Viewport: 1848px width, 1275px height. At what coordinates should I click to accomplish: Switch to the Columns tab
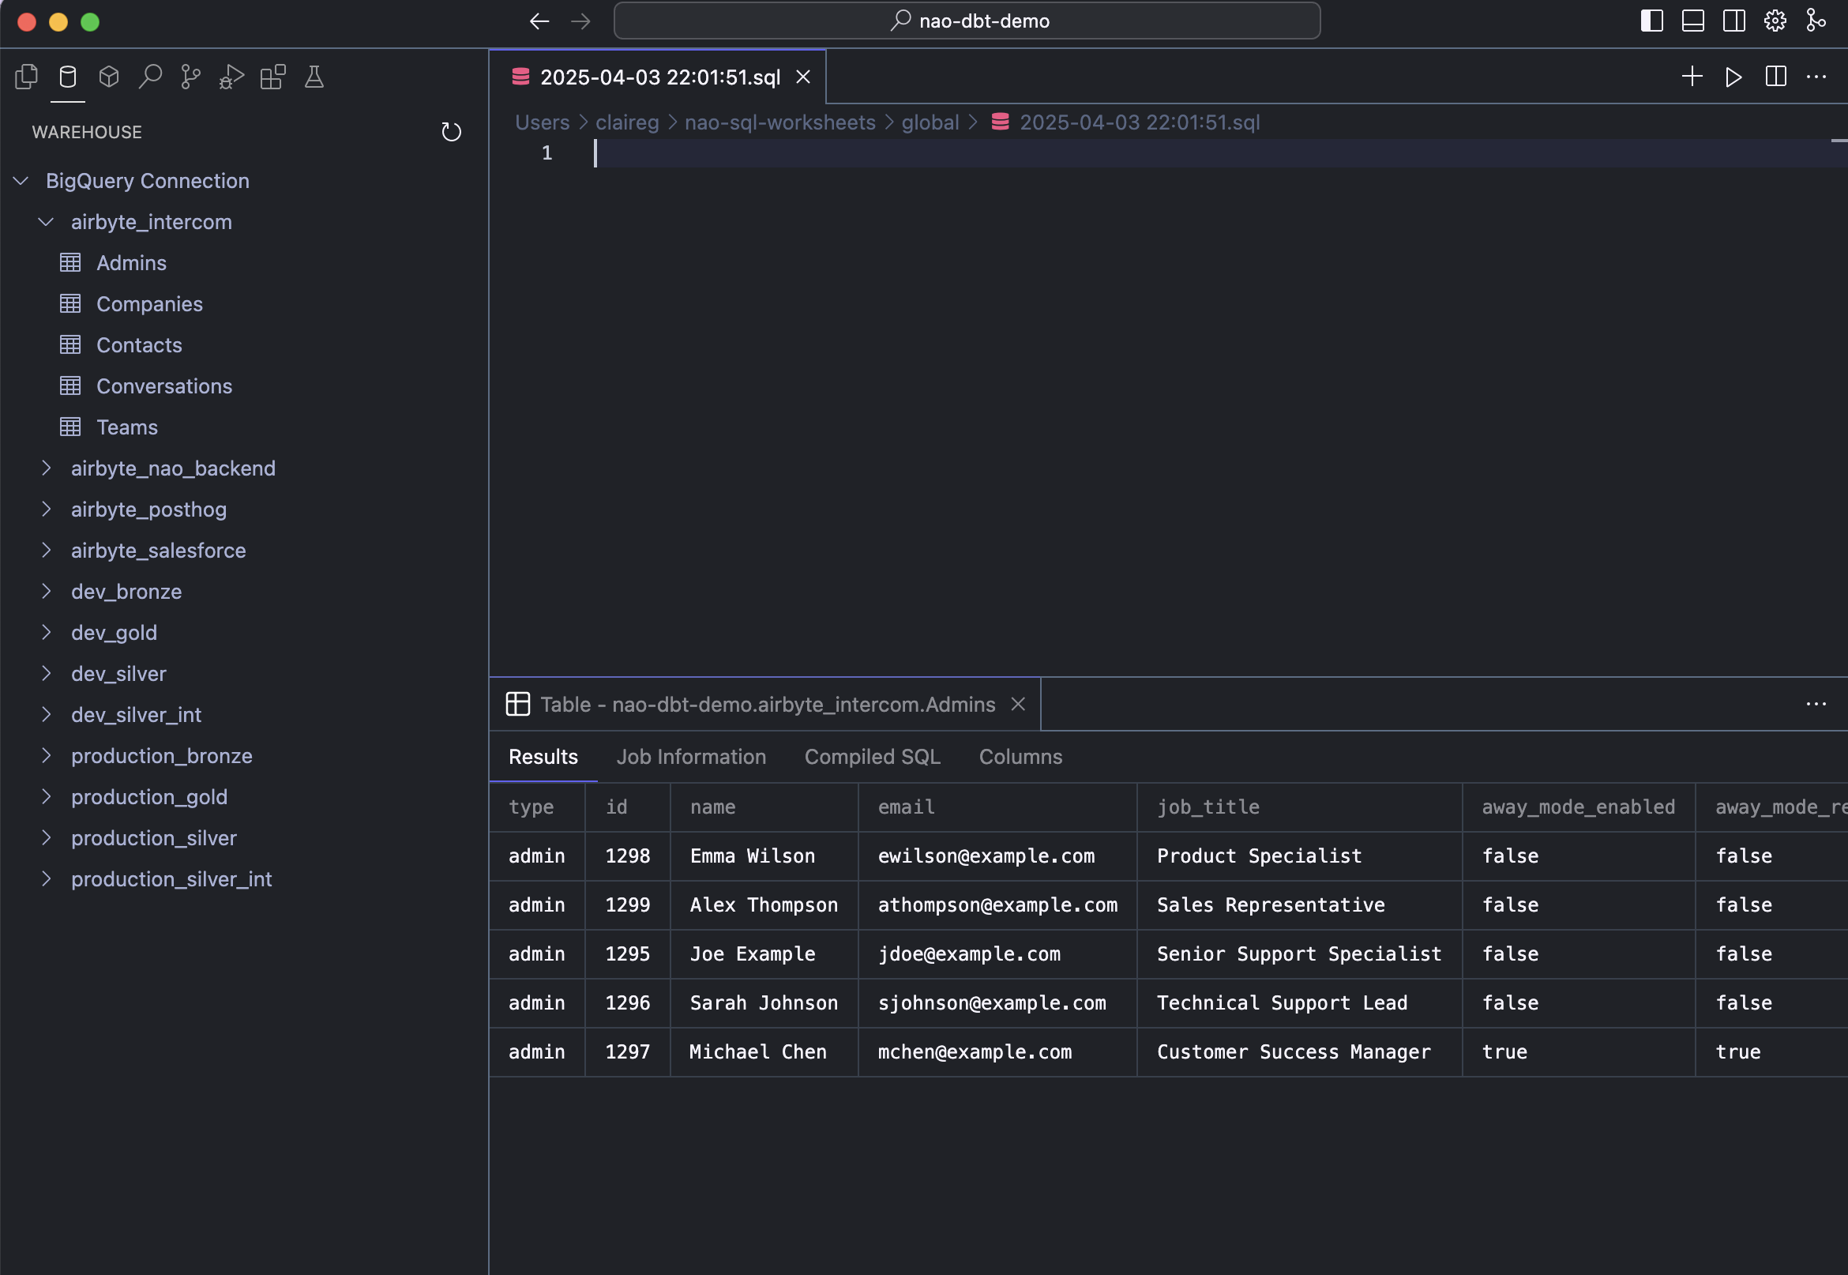(1020, 757)
